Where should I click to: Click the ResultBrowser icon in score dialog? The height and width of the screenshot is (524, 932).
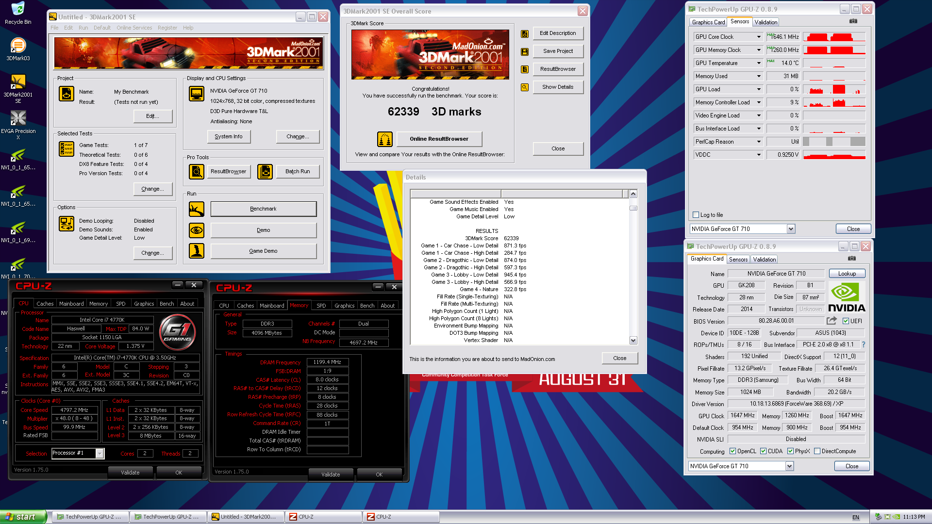tap(525, 69)
